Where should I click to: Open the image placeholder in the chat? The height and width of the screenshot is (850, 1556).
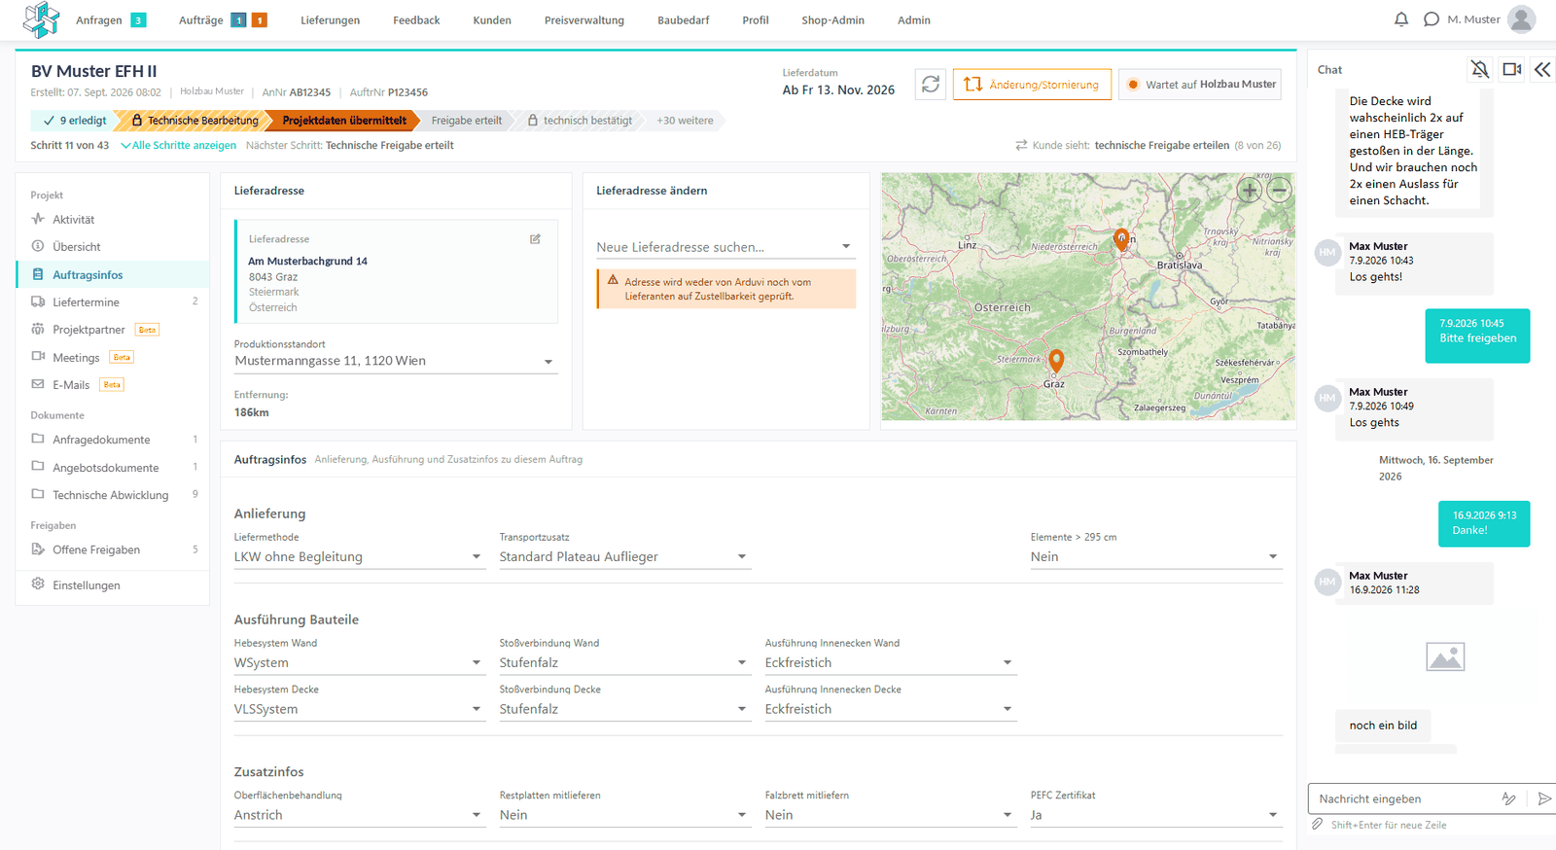click(1445, 657)
